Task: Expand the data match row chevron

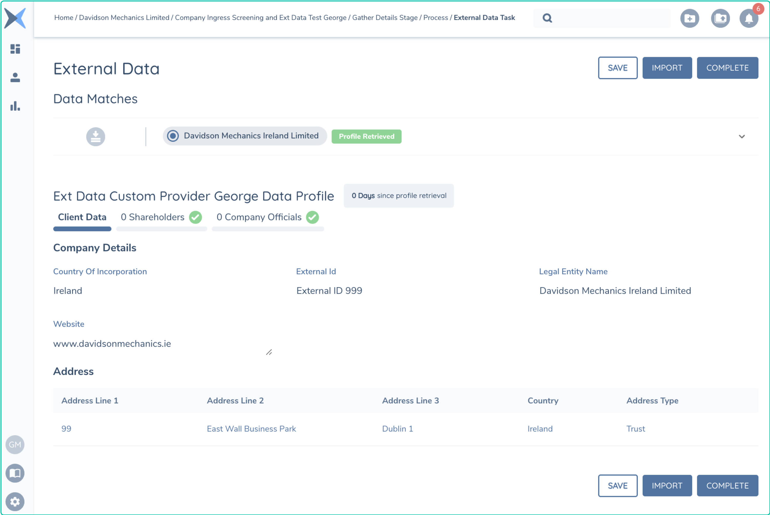Action: coord(742,136)
